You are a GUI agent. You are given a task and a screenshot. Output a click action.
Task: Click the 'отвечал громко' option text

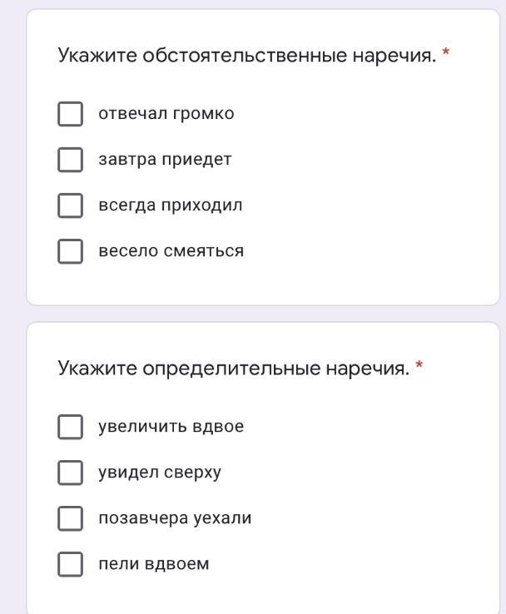166,114
